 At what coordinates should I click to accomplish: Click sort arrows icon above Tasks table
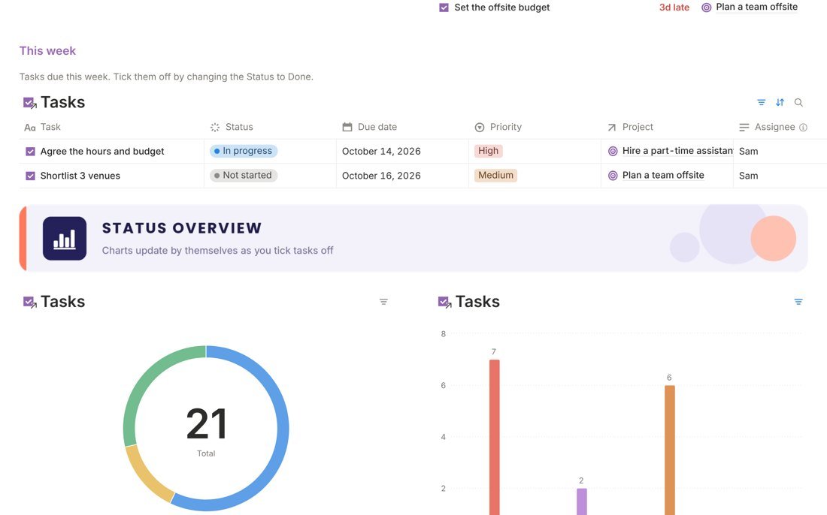point(780,102)
